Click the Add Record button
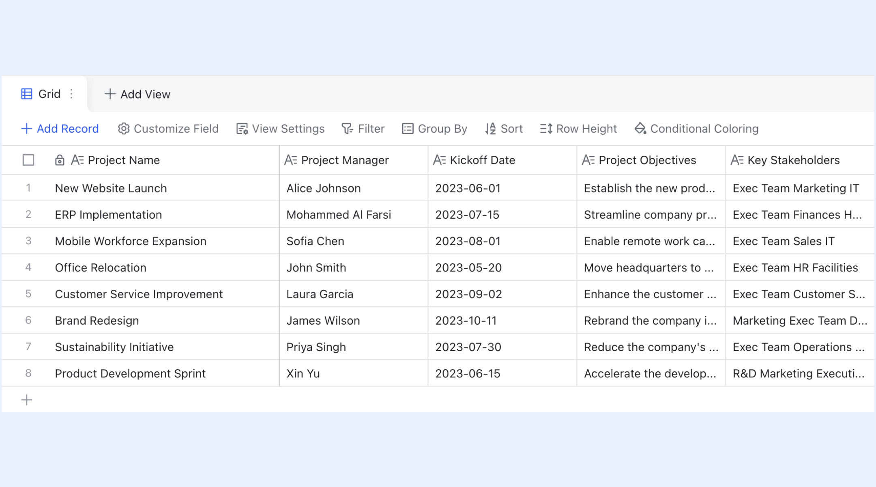This screenshot has width=876, height=487. tap(60, 129)
